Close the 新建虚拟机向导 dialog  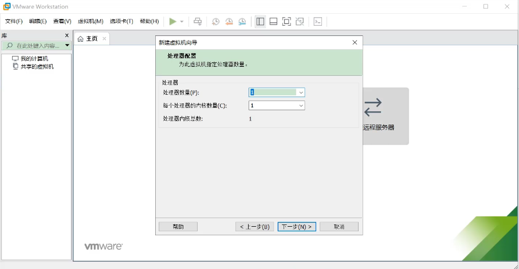click(x=355, y=43)
